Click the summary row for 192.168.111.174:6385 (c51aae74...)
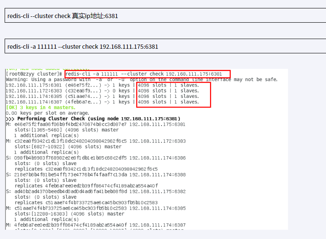The image size is (326, 239). [102, 96]
